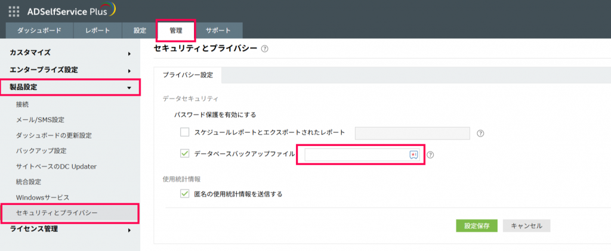The image size is (611, 251).
Task: Toggle 匿名の使用統計情報を送信する checkbox
Action: pyautogui.click(x=185, y=193)
